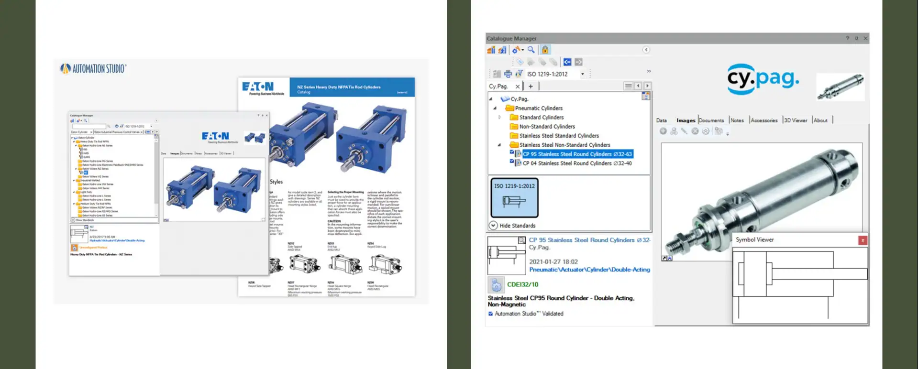Viewport: 918px width, 369px height.
Task: Click the component icon beside CDEI32/10
Action: tap(496, 285)
